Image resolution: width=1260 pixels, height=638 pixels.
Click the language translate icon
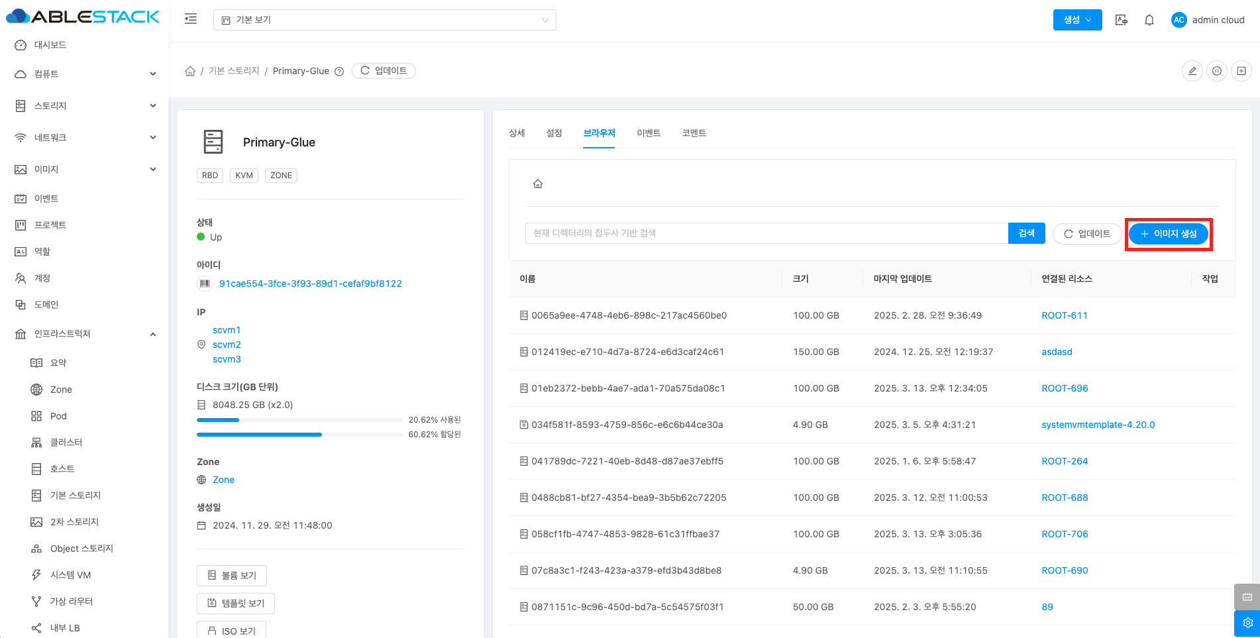pyautogui.click(x=1121, y=20)
